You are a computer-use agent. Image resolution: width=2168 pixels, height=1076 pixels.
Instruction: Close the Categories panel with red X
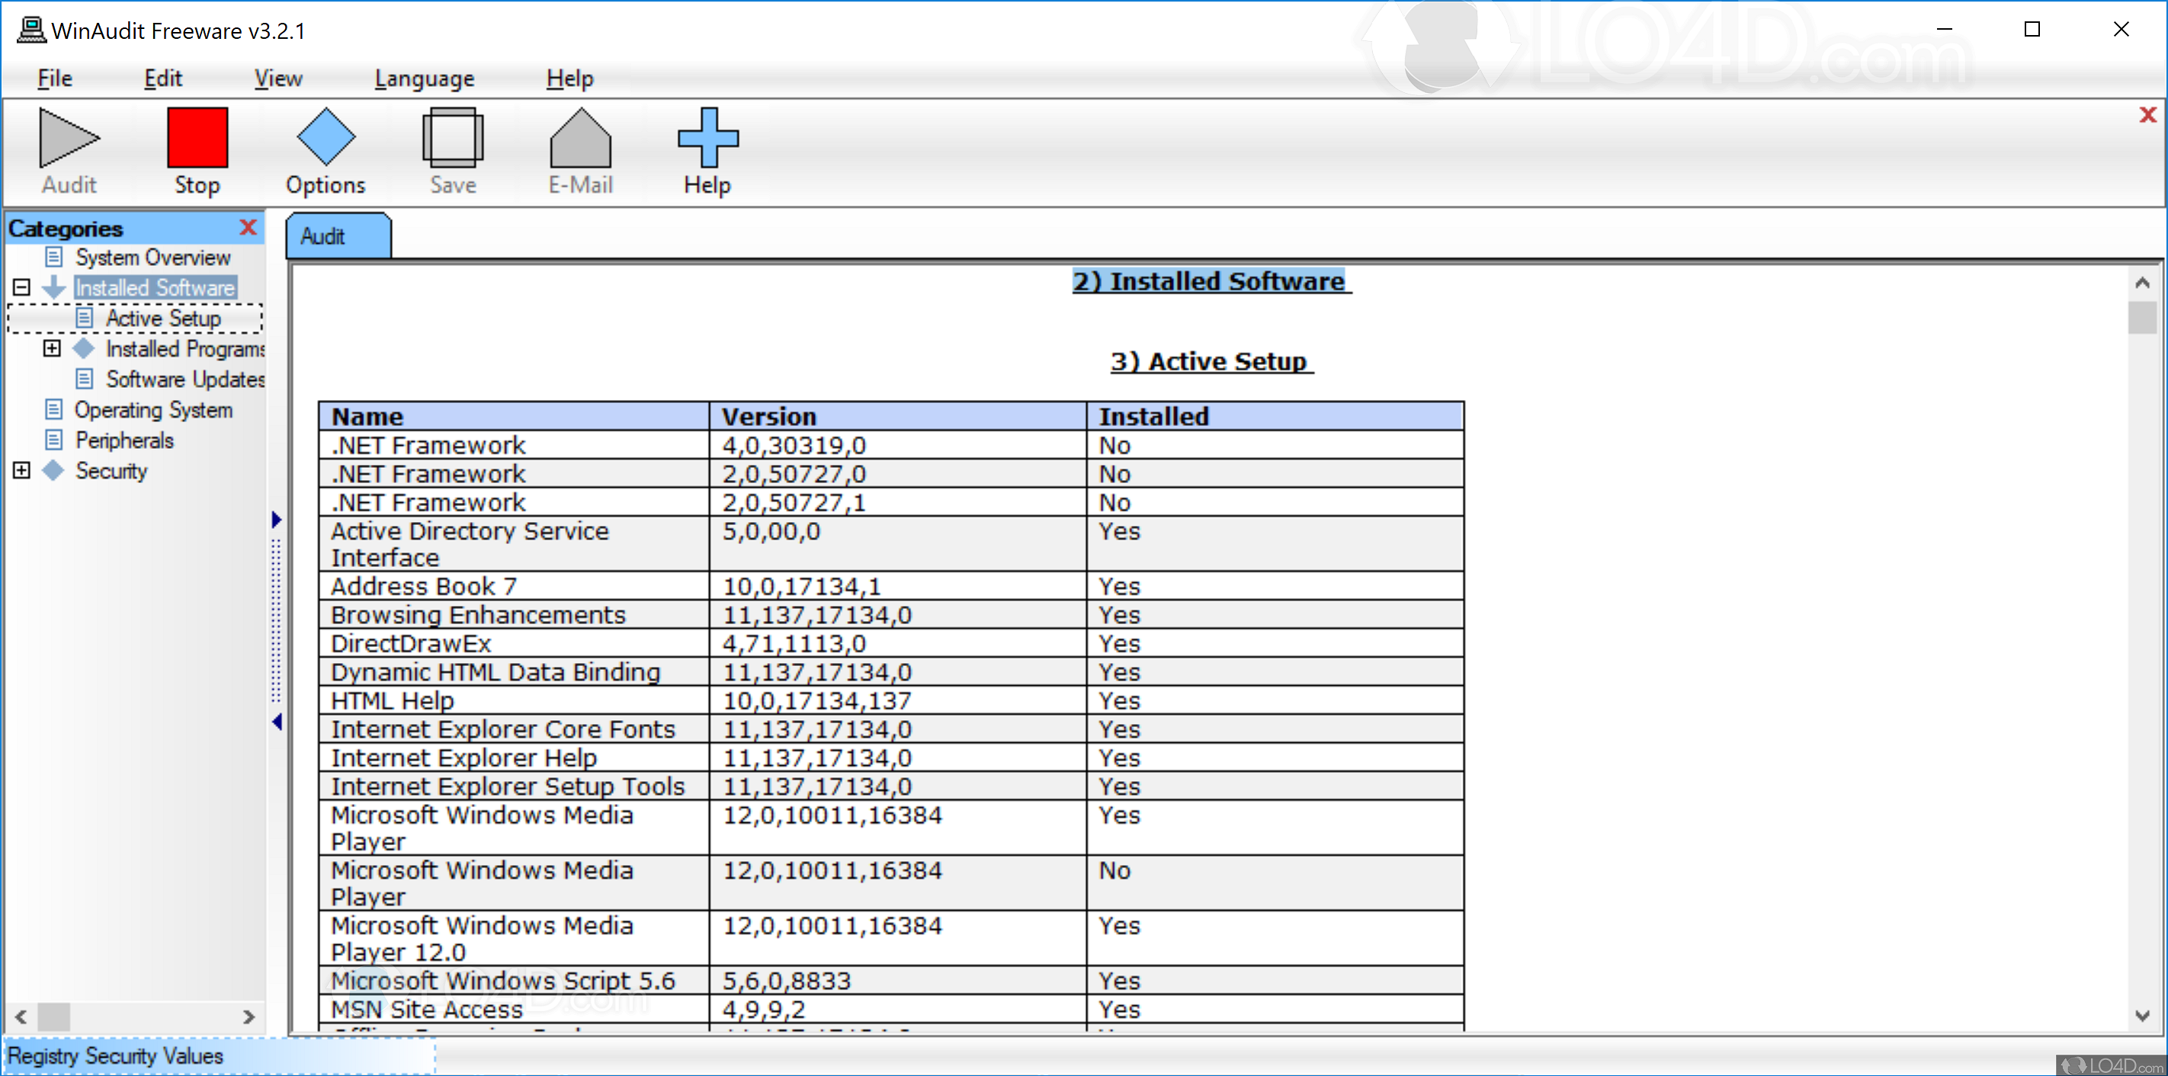pyautogui.click(x=249, y=227)
